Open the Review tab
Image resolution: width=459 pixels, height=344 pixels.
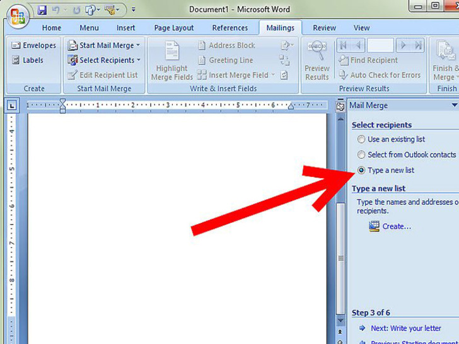(324, 28)
